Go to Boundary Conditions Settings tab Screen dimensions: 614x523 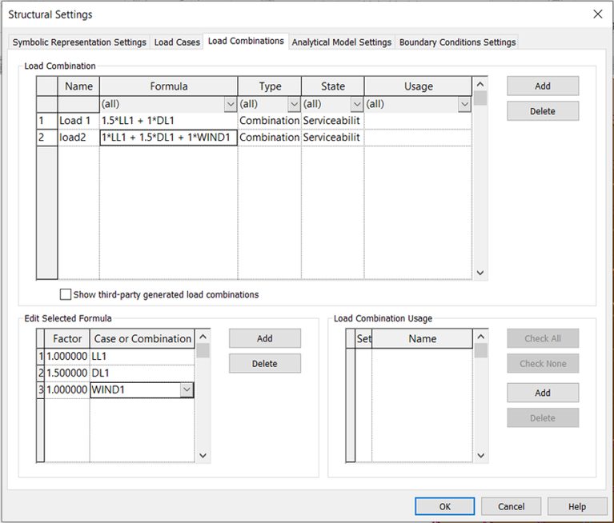457,42
